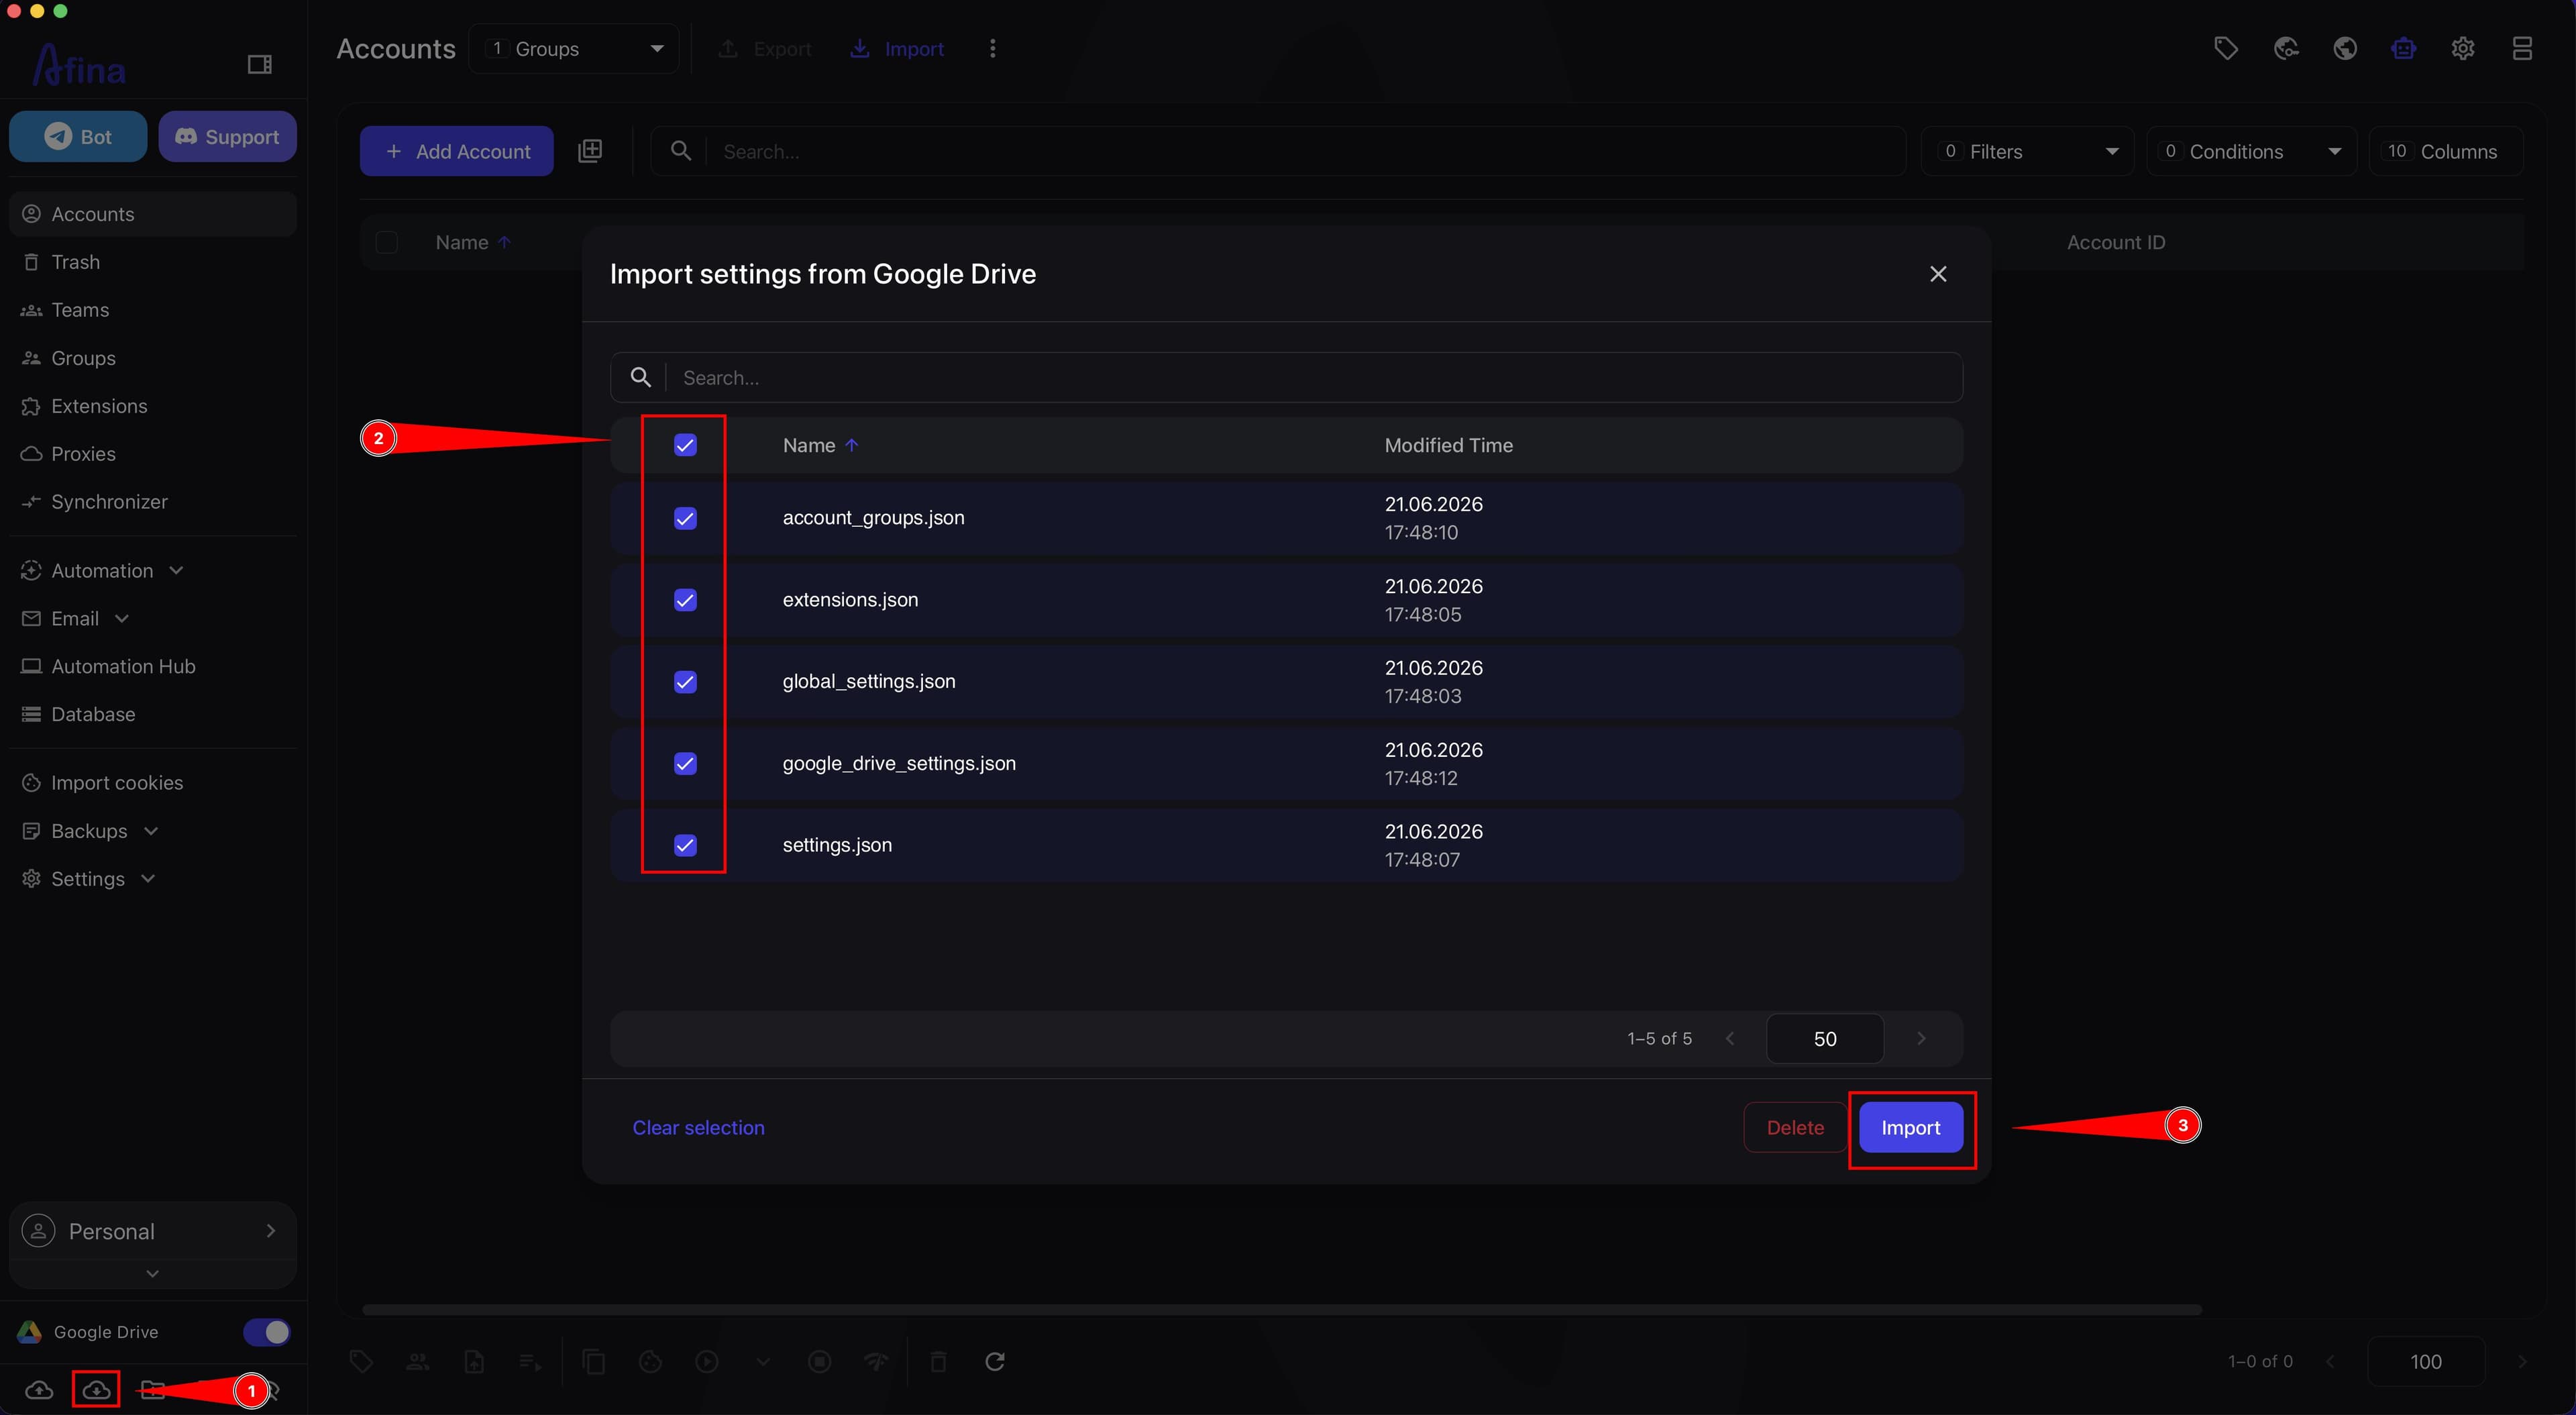Click the dialog page size field showing 50
This screenshot has width=2576, height=1415.
(1825, 1038)
